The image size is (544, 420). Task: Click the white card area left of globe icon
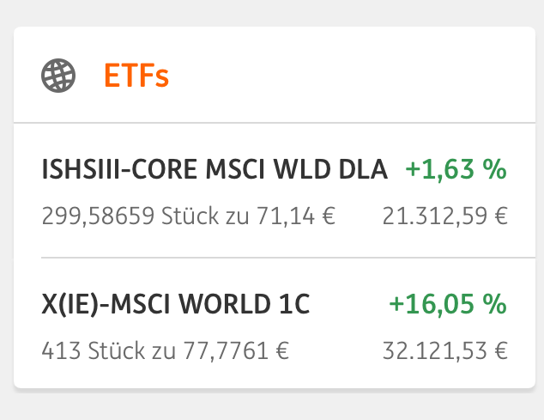[x=27, y=76]
